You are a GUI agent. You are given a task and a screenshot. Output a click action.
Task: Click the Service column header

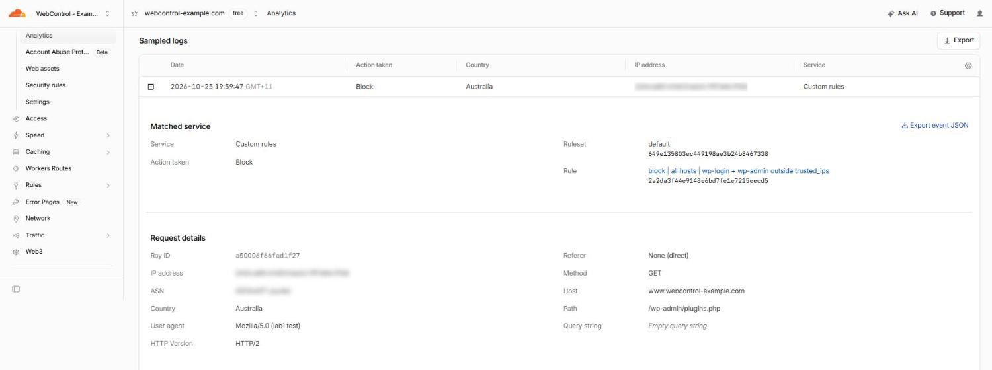coord(814,65)
